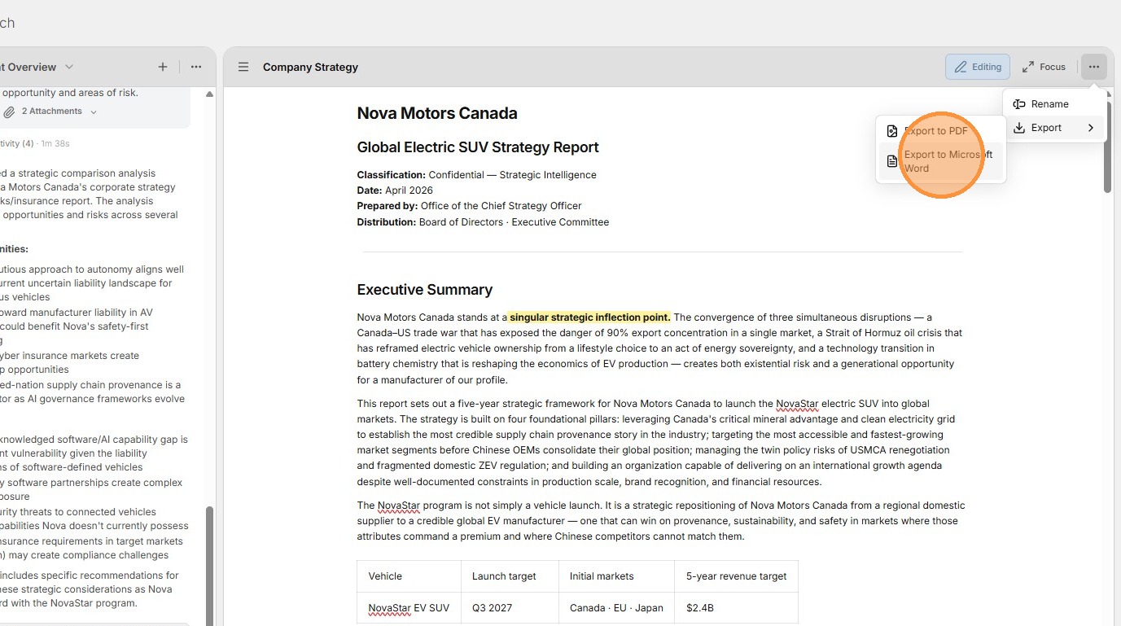The width and height of the screenshot is (1121, 626).
Task: Click the 'Initial markets' table header cell
Action: coord(616,576)
